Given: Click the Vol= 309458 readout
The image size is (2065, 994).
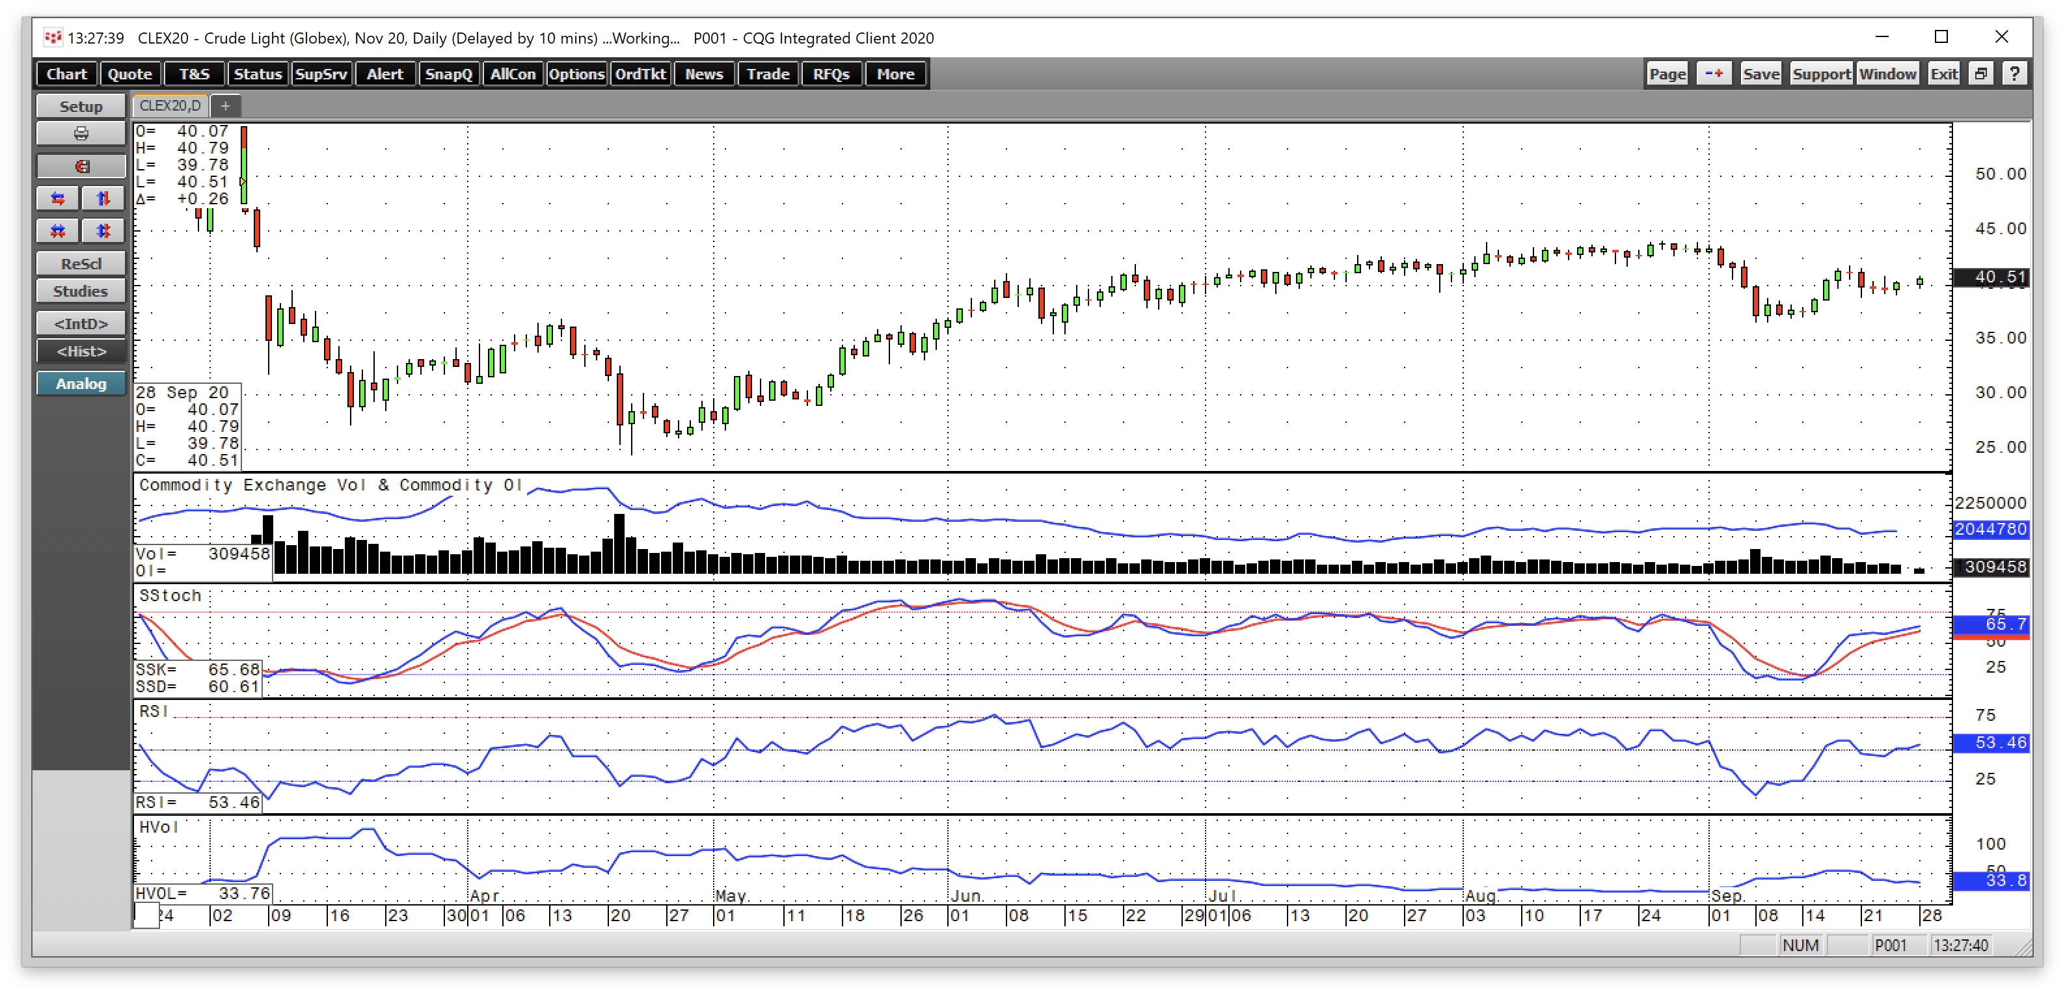Looking at the screenshot, I should [203, 554].
